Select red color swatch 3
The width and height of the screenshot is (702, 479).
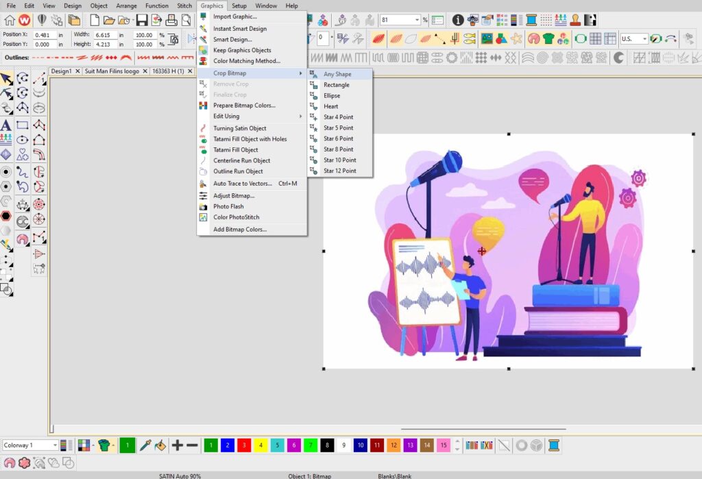pyautogui.click(x=244, y=445)
